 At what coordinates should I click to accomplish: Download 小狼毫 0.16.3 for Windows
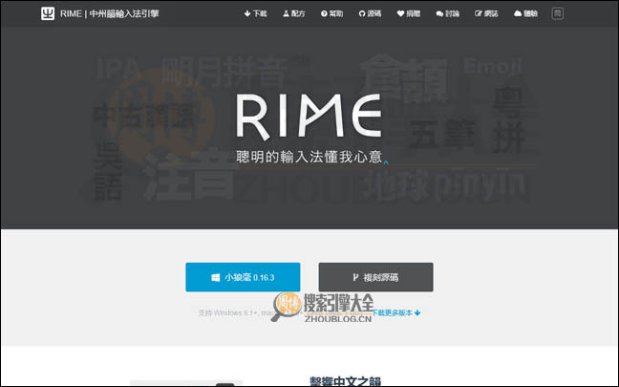coord(243,277)
